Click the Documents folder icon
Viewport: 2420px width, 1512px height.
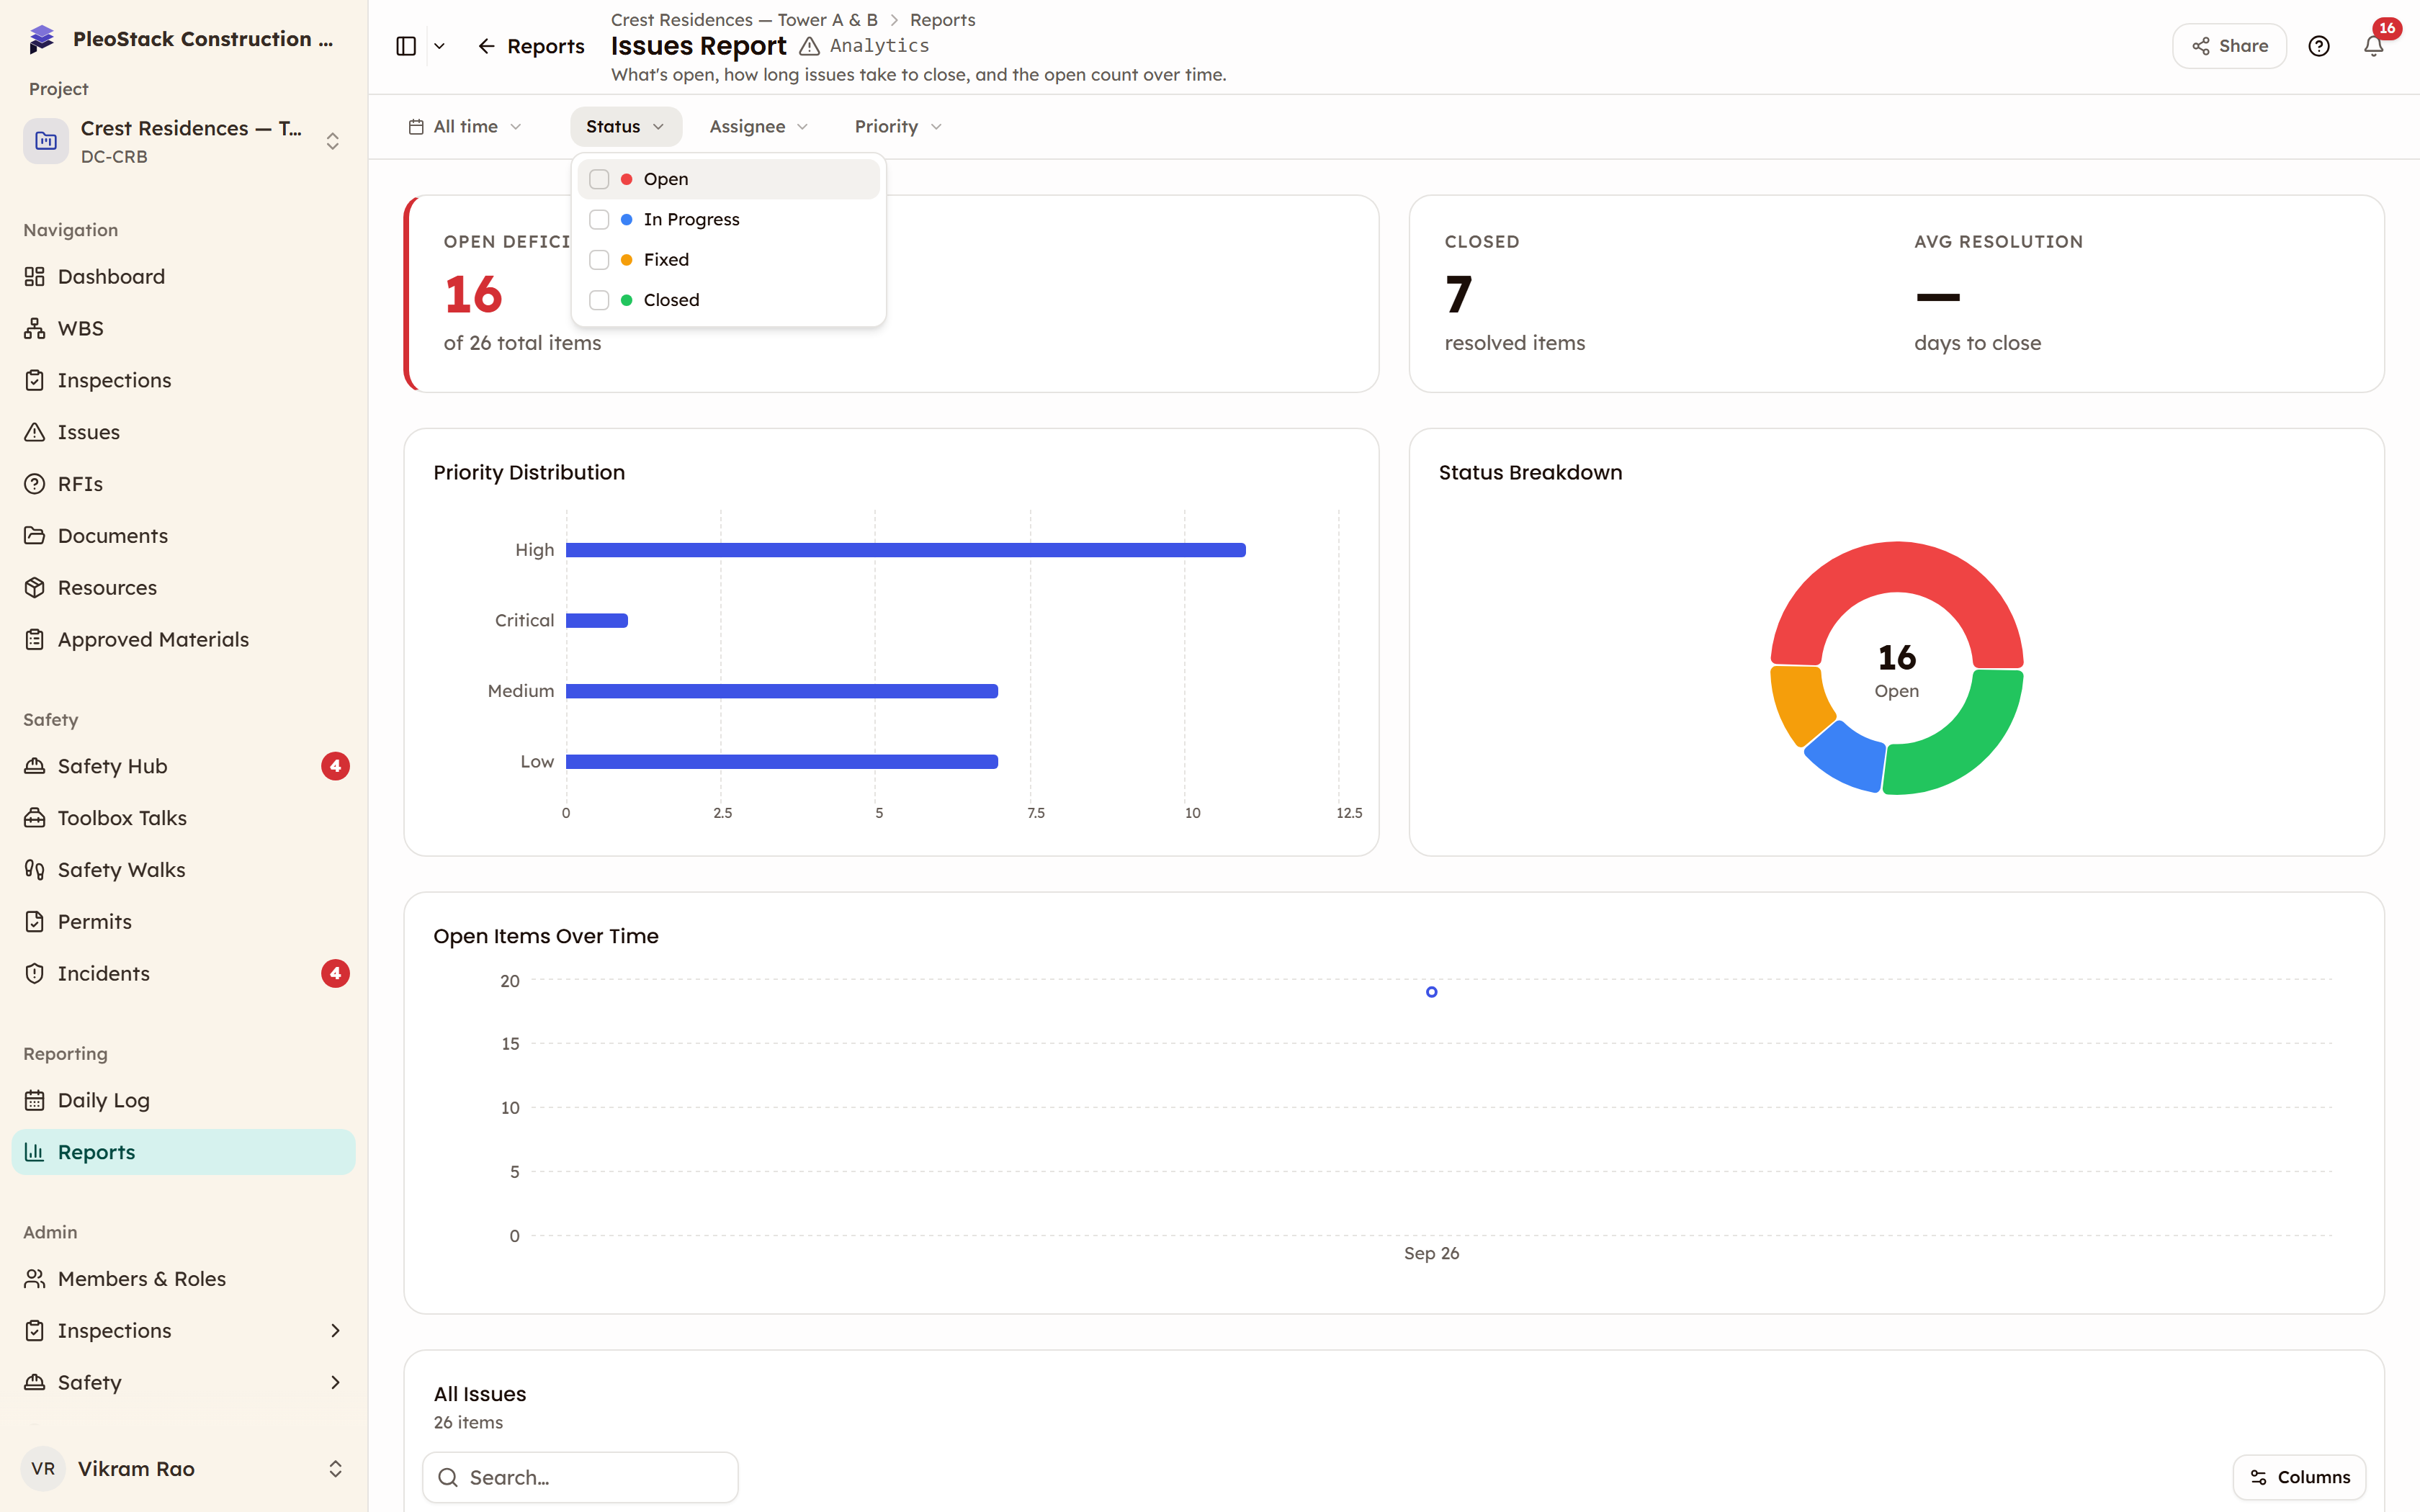tap(35, 536)
